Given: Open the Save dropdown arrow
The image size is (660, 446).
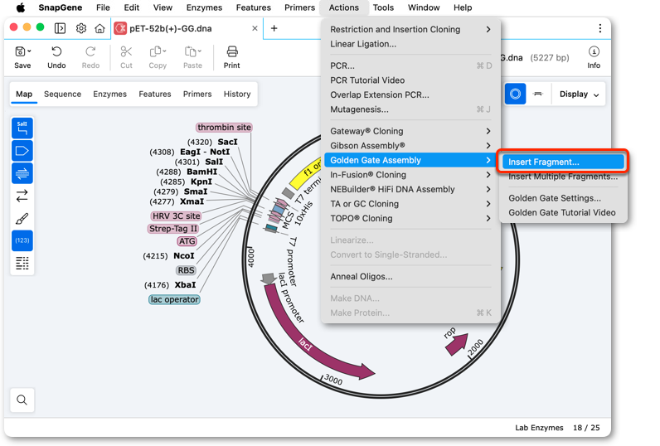Looking at the screenshot, I should pos(29,51).
